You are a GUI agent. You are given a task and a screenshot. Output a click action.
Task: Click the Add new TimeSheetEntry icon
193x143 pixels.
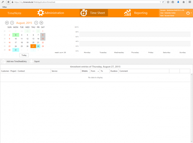[3, 61]
